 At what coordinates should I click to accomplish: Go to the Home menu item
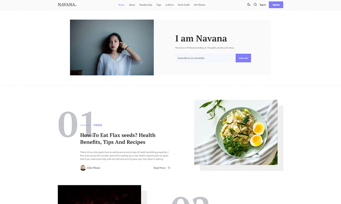121,5
